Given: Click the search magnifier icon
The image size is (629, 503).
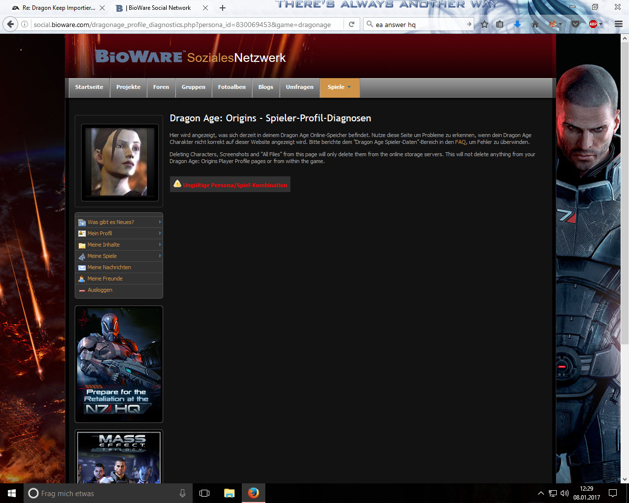Looking at the screenshot, I should [370, 24].
